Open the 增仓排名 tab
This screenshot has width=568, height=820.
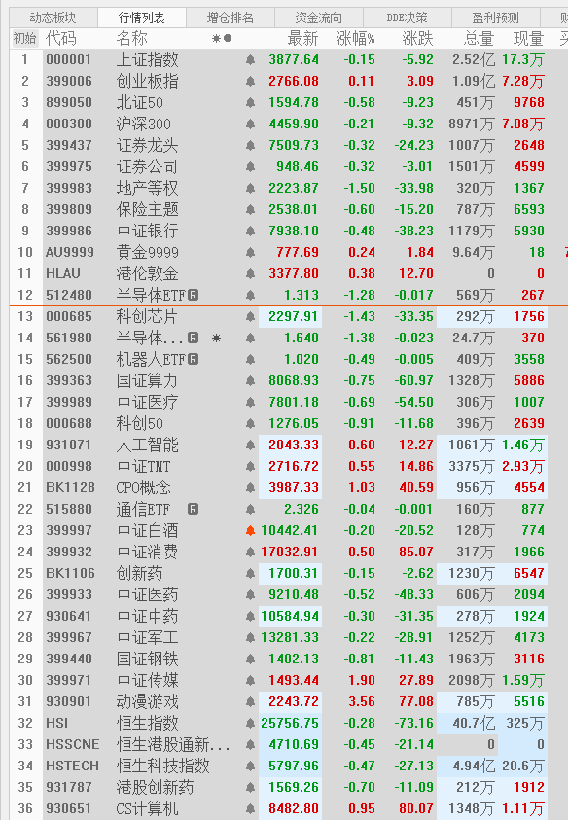pyautogui.click(x=231, y=18)
